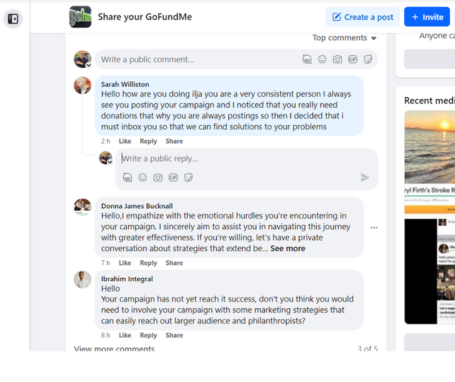Expand Donna James Bucknall's comment with See more
455x382 pixels.
click(x=287, y=248)
